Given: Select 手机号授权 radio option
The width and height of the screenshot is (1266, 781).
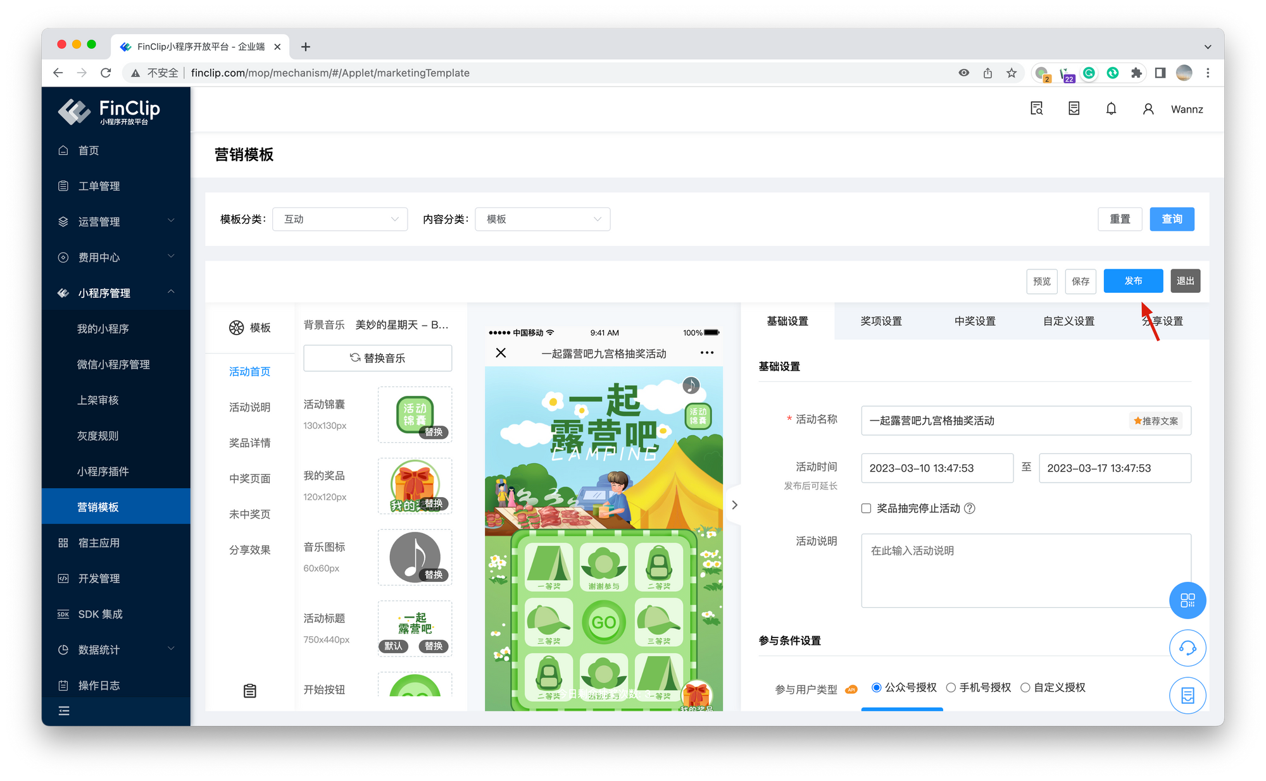Looking at the screenshot, I should [x=951, y=687].
